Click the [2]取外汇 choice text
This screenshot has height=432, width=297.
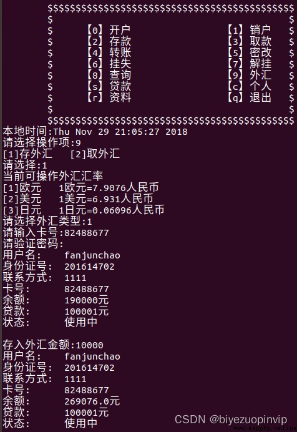click(x=95, y=154)
